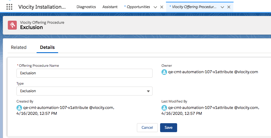Click the Owner field label

pos(167,66)
